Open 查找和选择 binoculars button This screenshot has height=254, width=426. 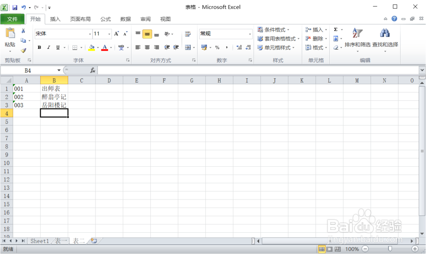385,40
